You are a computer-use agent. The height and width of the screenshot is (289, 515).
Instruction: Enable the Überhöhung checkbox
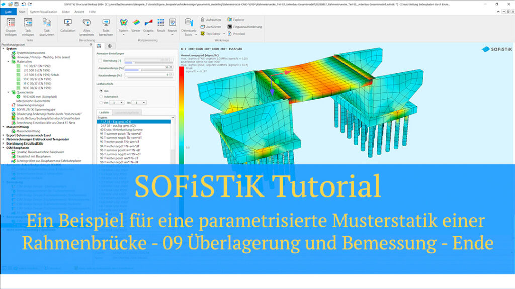[100, 60]
